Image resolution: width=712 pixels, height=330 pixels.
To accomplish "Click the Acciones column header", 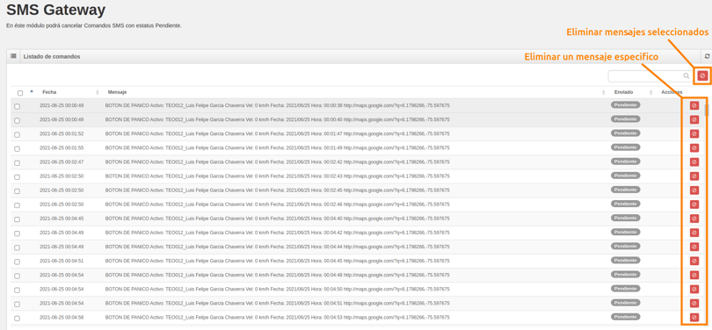I will pyautogui.click(x=672, y=92).
